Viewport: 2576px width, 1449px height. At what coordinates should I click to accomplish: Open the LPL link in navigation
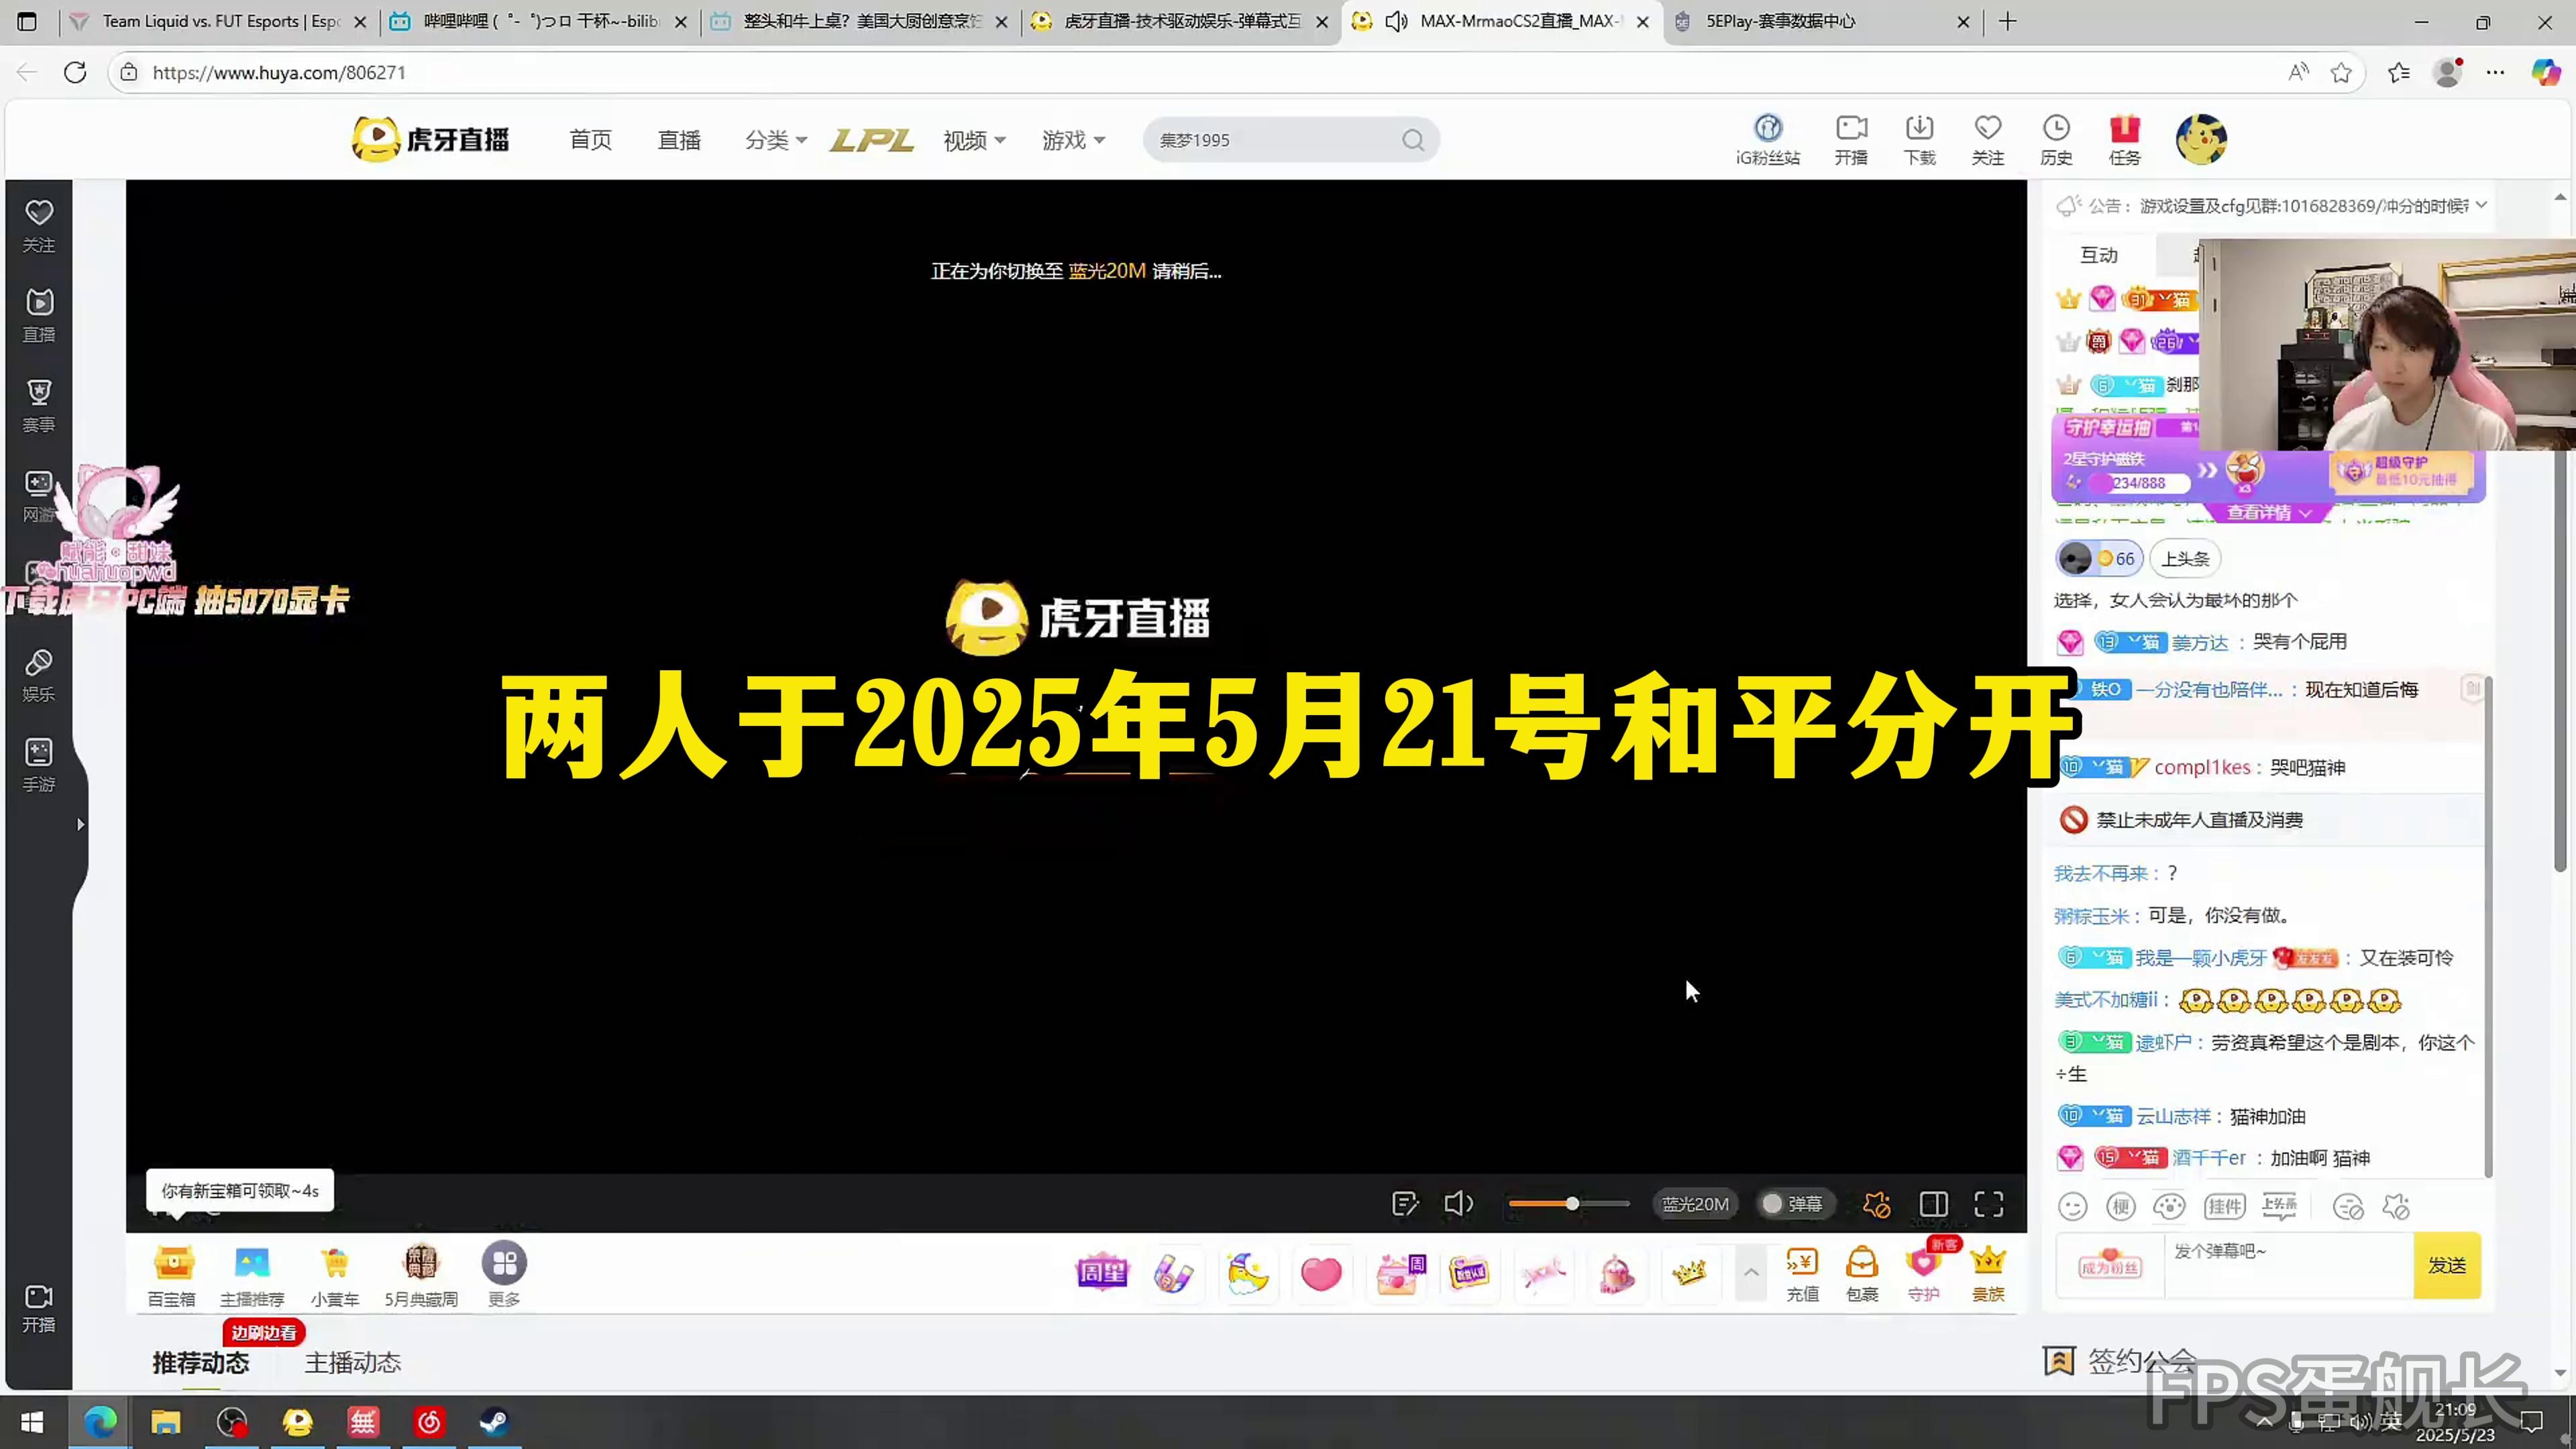[872, 140]
